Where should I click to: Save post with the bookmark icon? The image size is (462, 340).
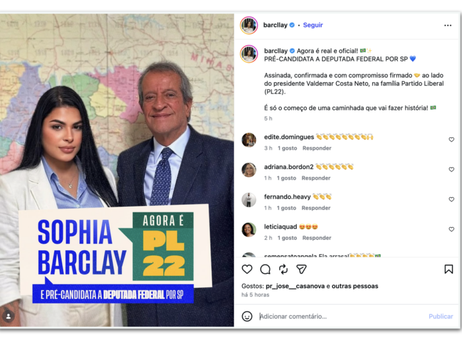[x=449, y=269]
